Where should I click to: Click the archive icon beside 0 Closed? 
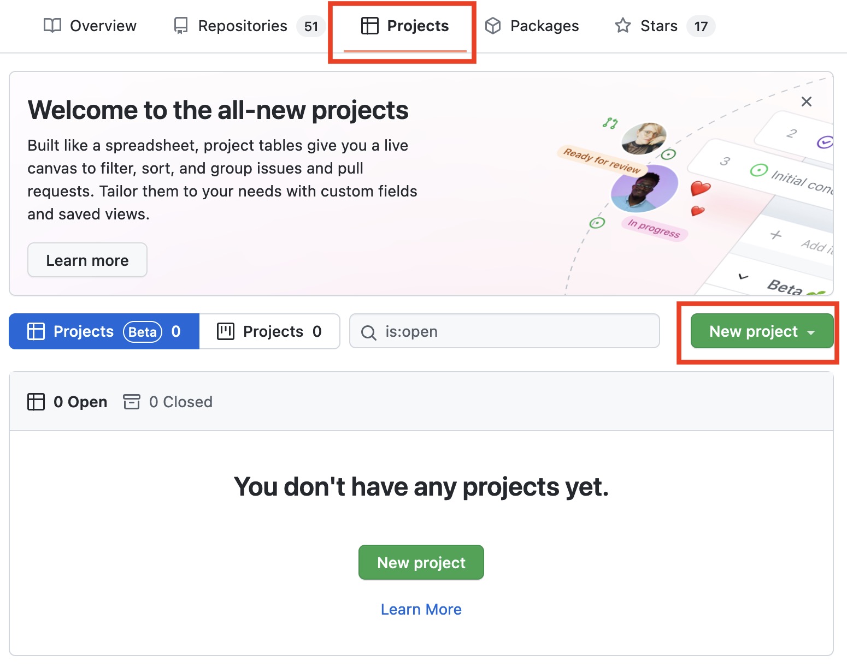point(132,402)
